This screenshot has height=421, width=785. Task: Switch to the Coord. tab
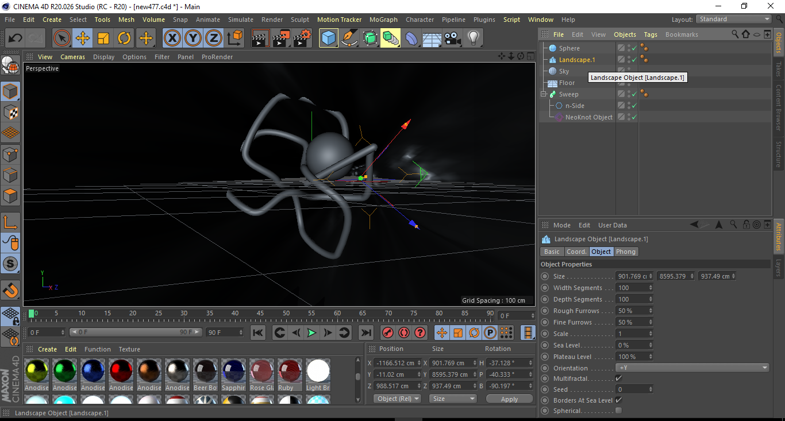tap(576, 252)
